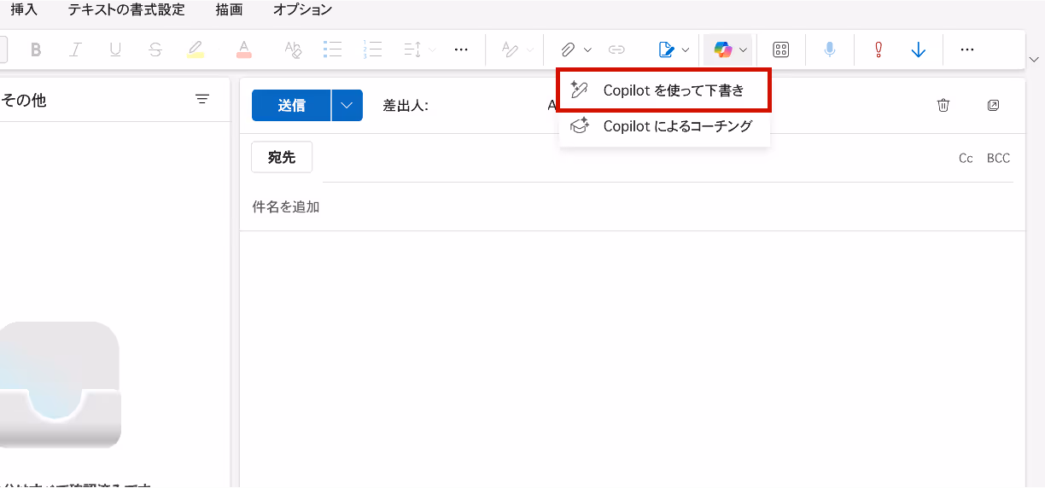Toggle bold formatting

[x=36, y=50]
